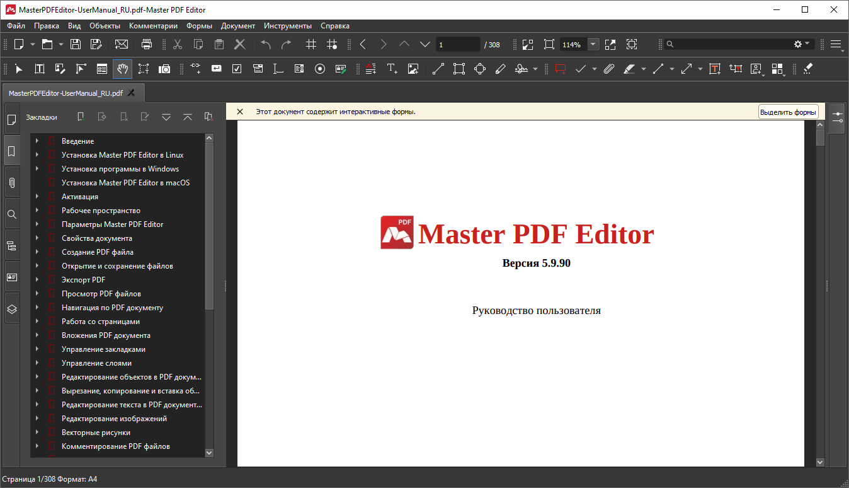The width and height of the screenshot is (849, 488).
Task: Expand the Введение bookmark
Action: click(x=37, y=141)
